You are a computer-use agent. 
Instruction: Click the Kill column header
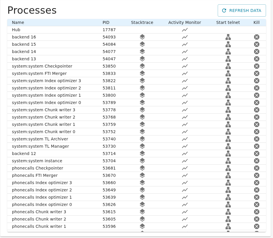pyautogui.click(x=256, y=22)
